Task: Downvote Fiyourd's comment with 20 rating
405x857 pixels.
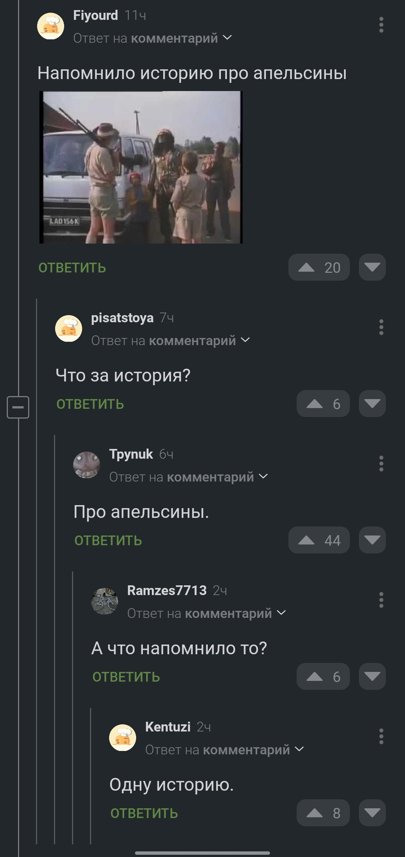Action: 372,267
